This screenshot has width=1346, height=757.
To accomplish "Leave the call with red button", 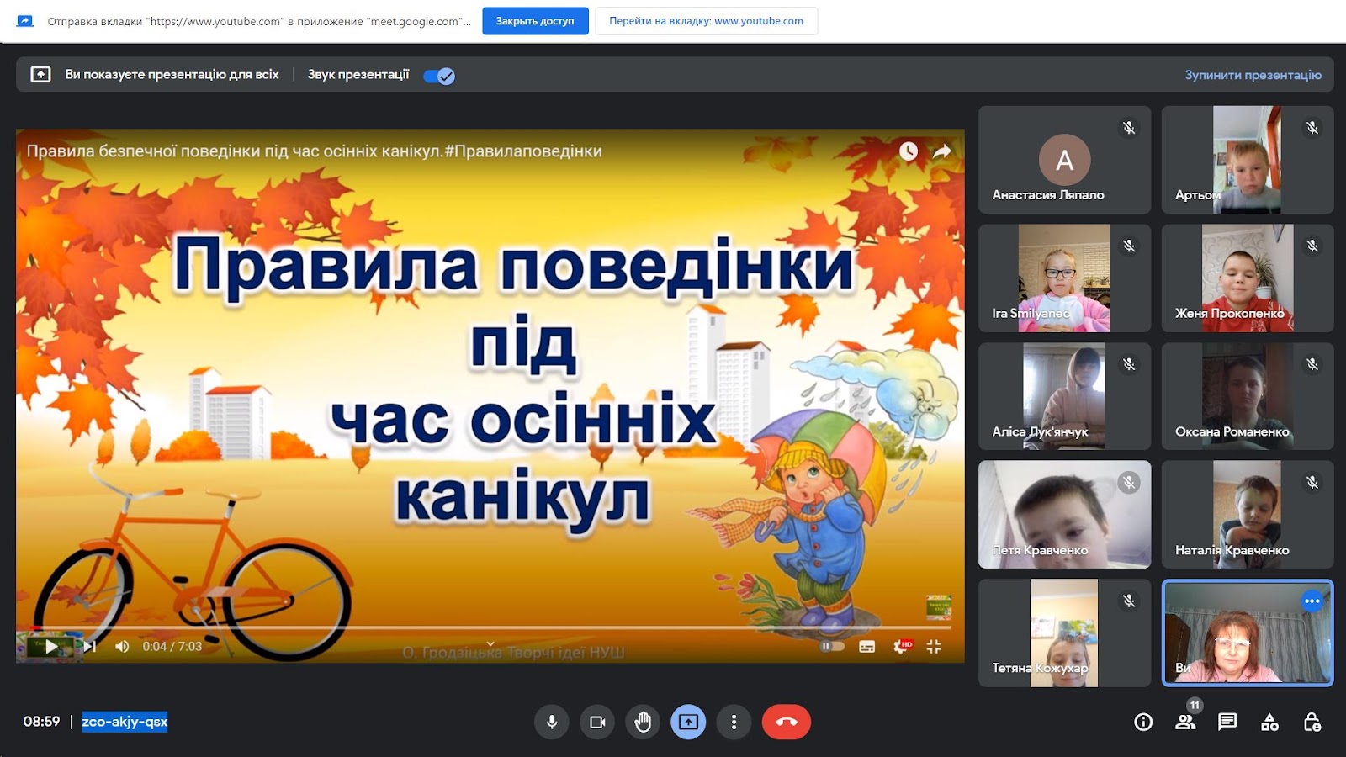I will (x=787, y=722).
